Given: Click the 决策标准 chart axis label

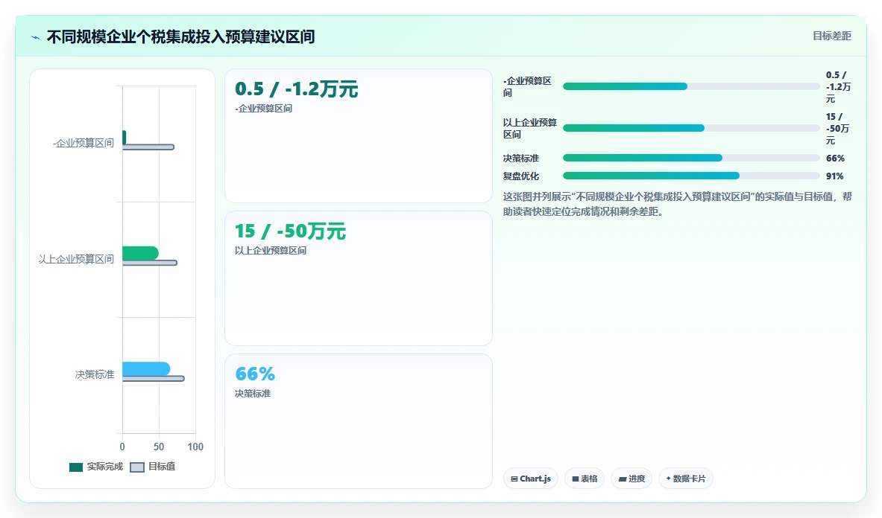Looking at the screenshot, I should [95, 374].
